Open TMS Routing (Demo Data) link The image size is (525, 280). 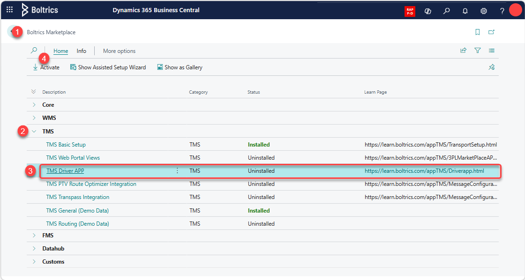click(78, 223)
